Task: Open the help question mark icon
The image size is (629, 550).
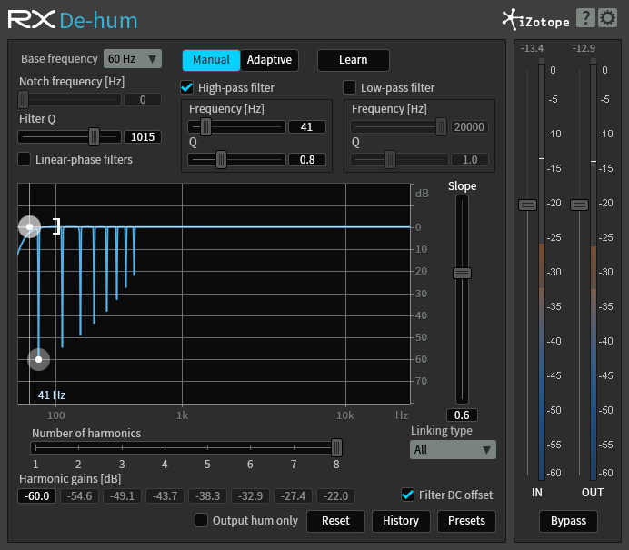Action: [x=586, y=18]
